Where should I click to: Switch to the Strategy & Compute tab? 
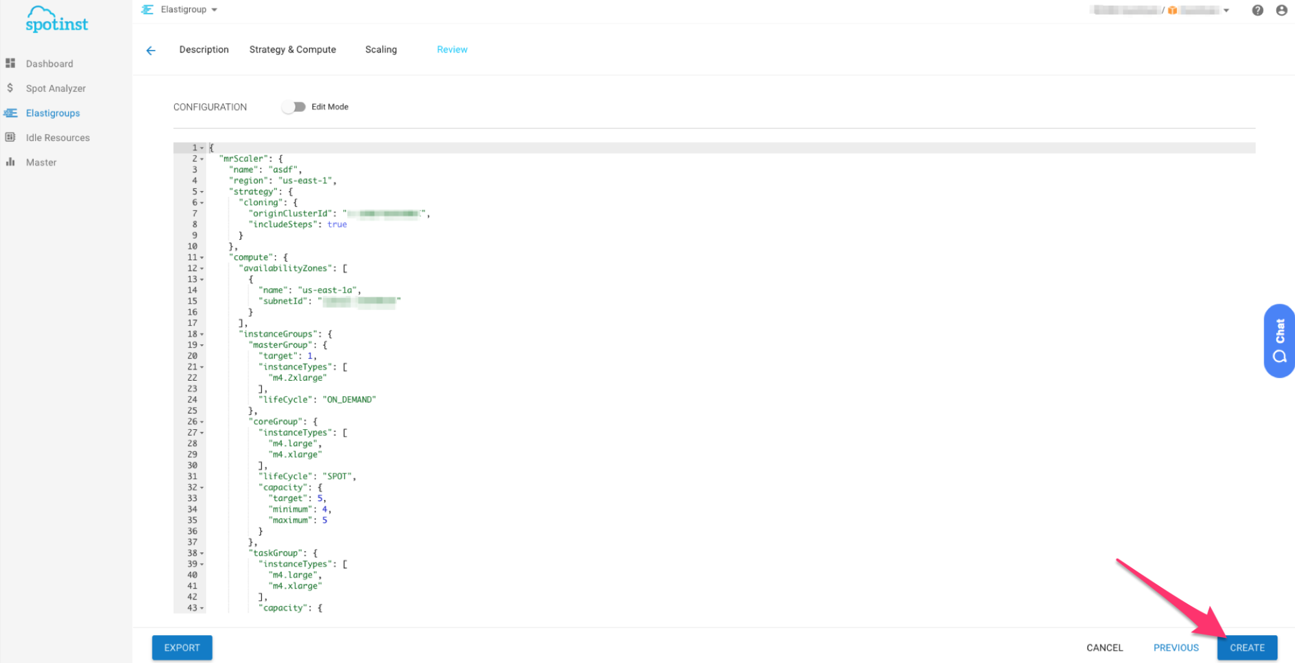[292, 50]
